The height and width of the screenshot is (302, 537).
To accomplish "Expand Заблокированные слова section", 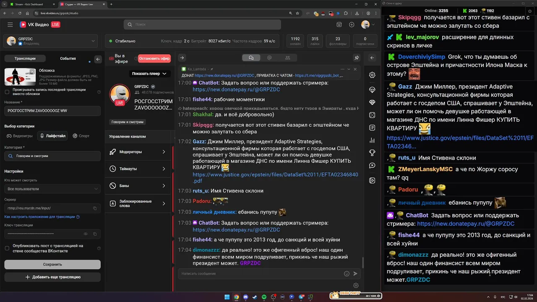I will coord(138,203).
